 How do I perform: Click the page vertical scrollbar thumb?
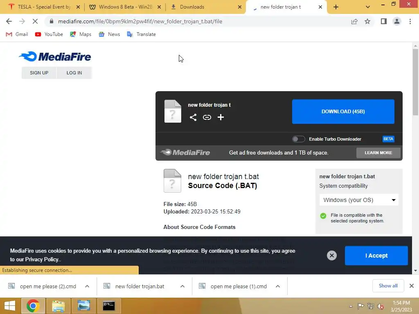pos(415,82)
